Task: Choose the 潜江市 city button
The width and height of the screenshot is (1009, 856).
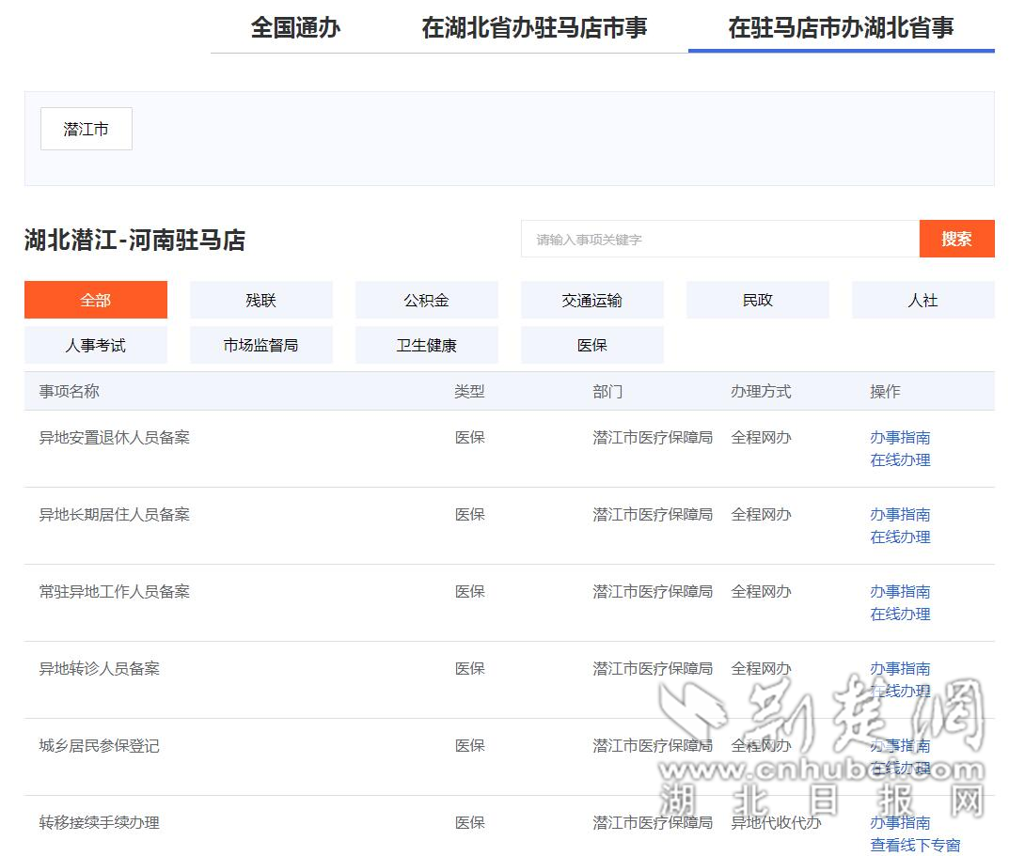Action: 87,129
